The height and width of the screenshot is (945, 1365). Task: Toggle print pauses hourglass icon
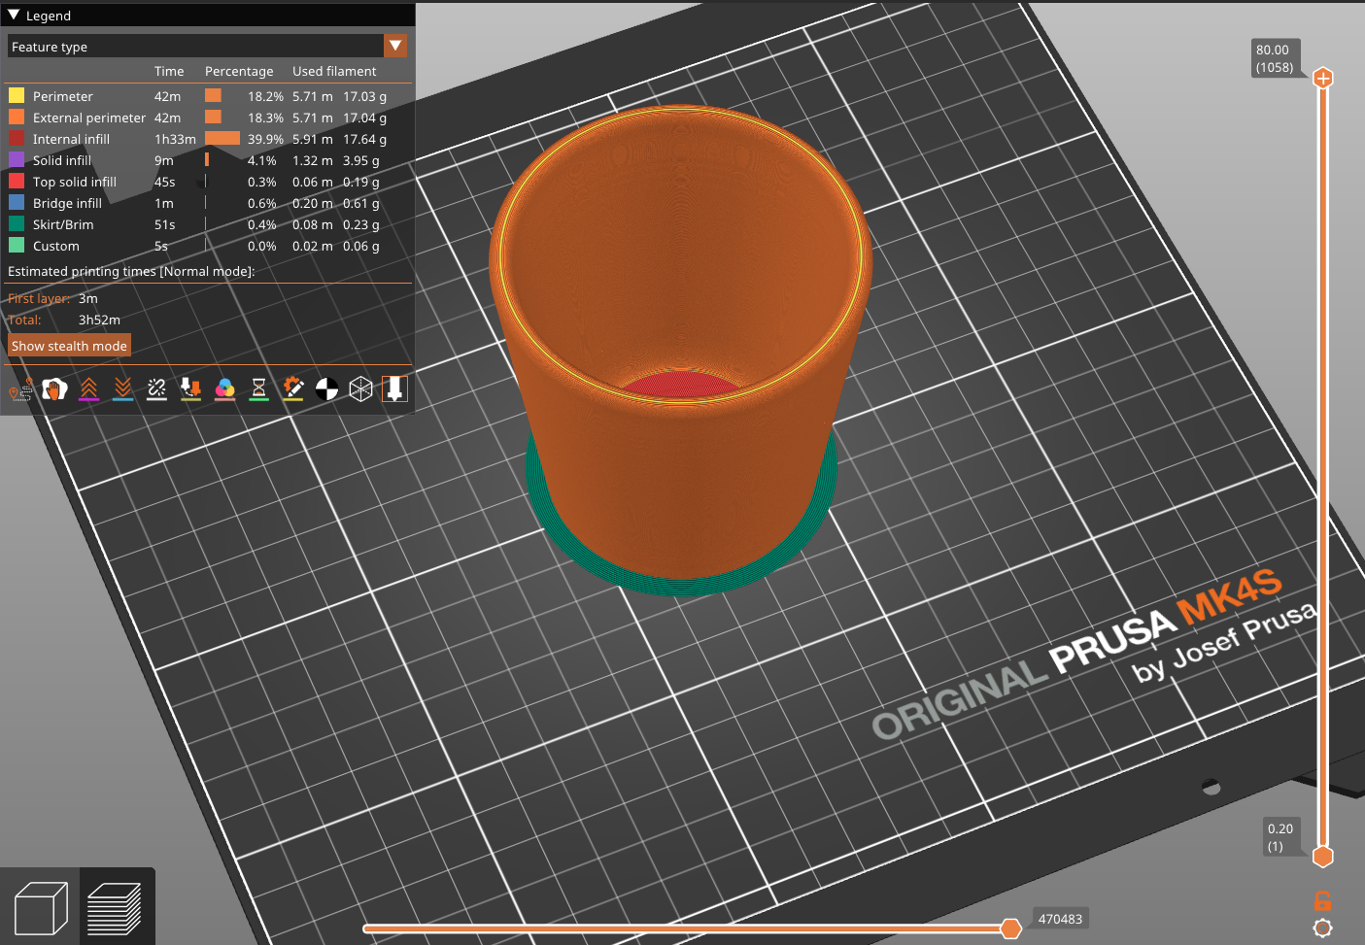[x=258, y=389]
